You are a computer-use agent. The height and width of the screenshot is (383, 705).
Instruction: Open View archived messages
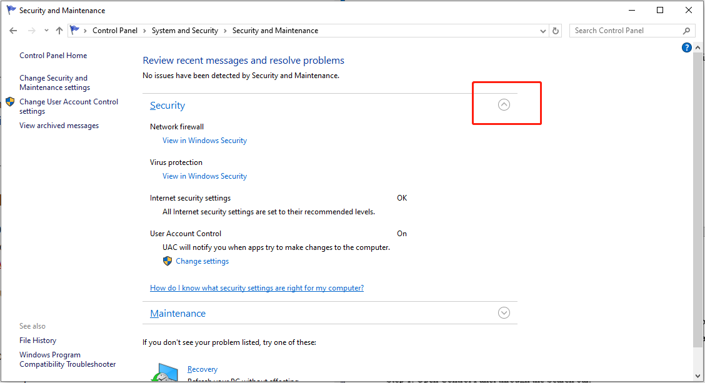click(59, 126)
